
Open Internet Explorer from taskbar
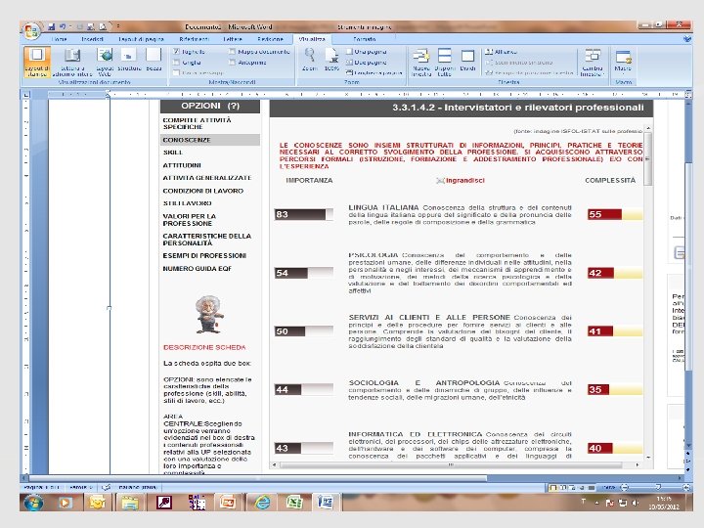point(262,502)
